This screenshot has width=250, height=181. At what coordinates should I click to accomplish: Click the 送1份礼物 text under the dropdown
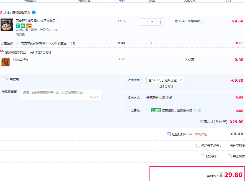(x=166, y=86)
